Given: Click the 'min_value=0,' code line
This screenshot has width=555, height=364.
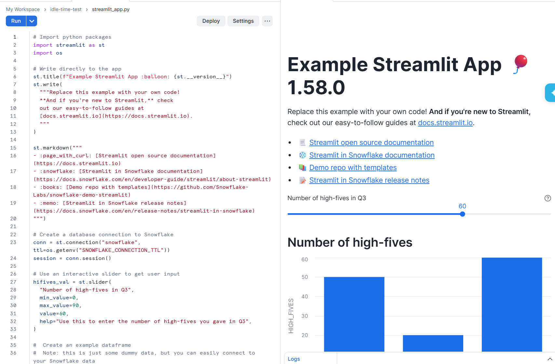Looking at the screenshot, I should click(59, 298).
